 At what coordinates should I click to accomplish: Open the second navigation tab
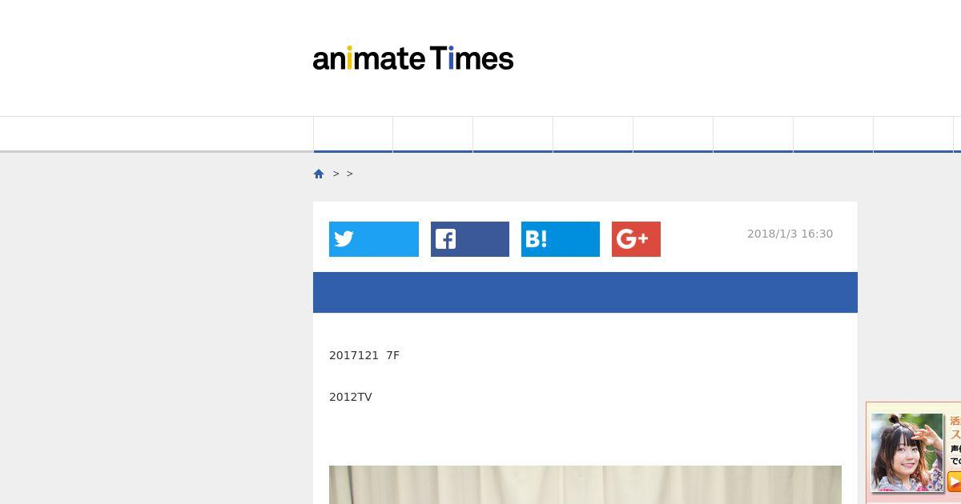click(x=433, y=134)
